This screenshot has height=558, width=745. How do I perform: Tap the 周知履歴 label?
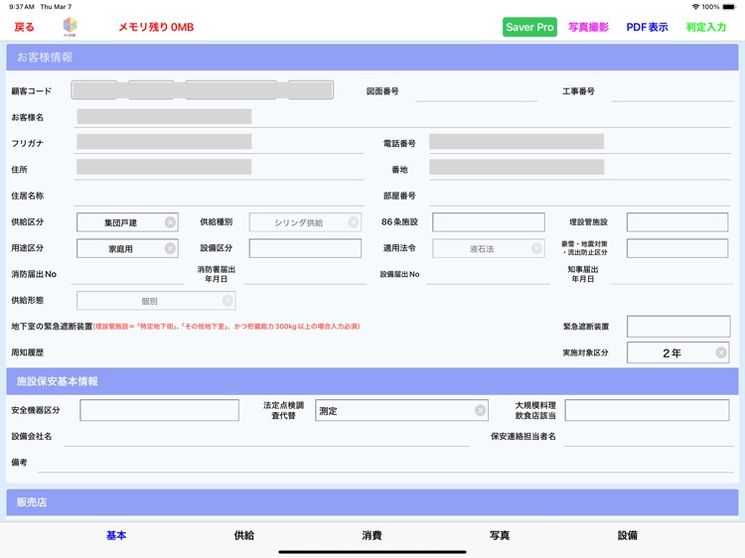pyautogui.click(x=28, y=352)
